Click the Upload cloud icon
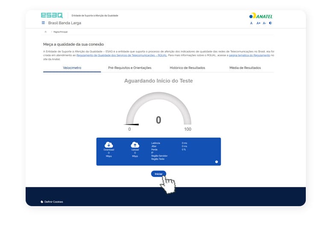331x227 pixels. pyautogui.click(x=135, y=145)
